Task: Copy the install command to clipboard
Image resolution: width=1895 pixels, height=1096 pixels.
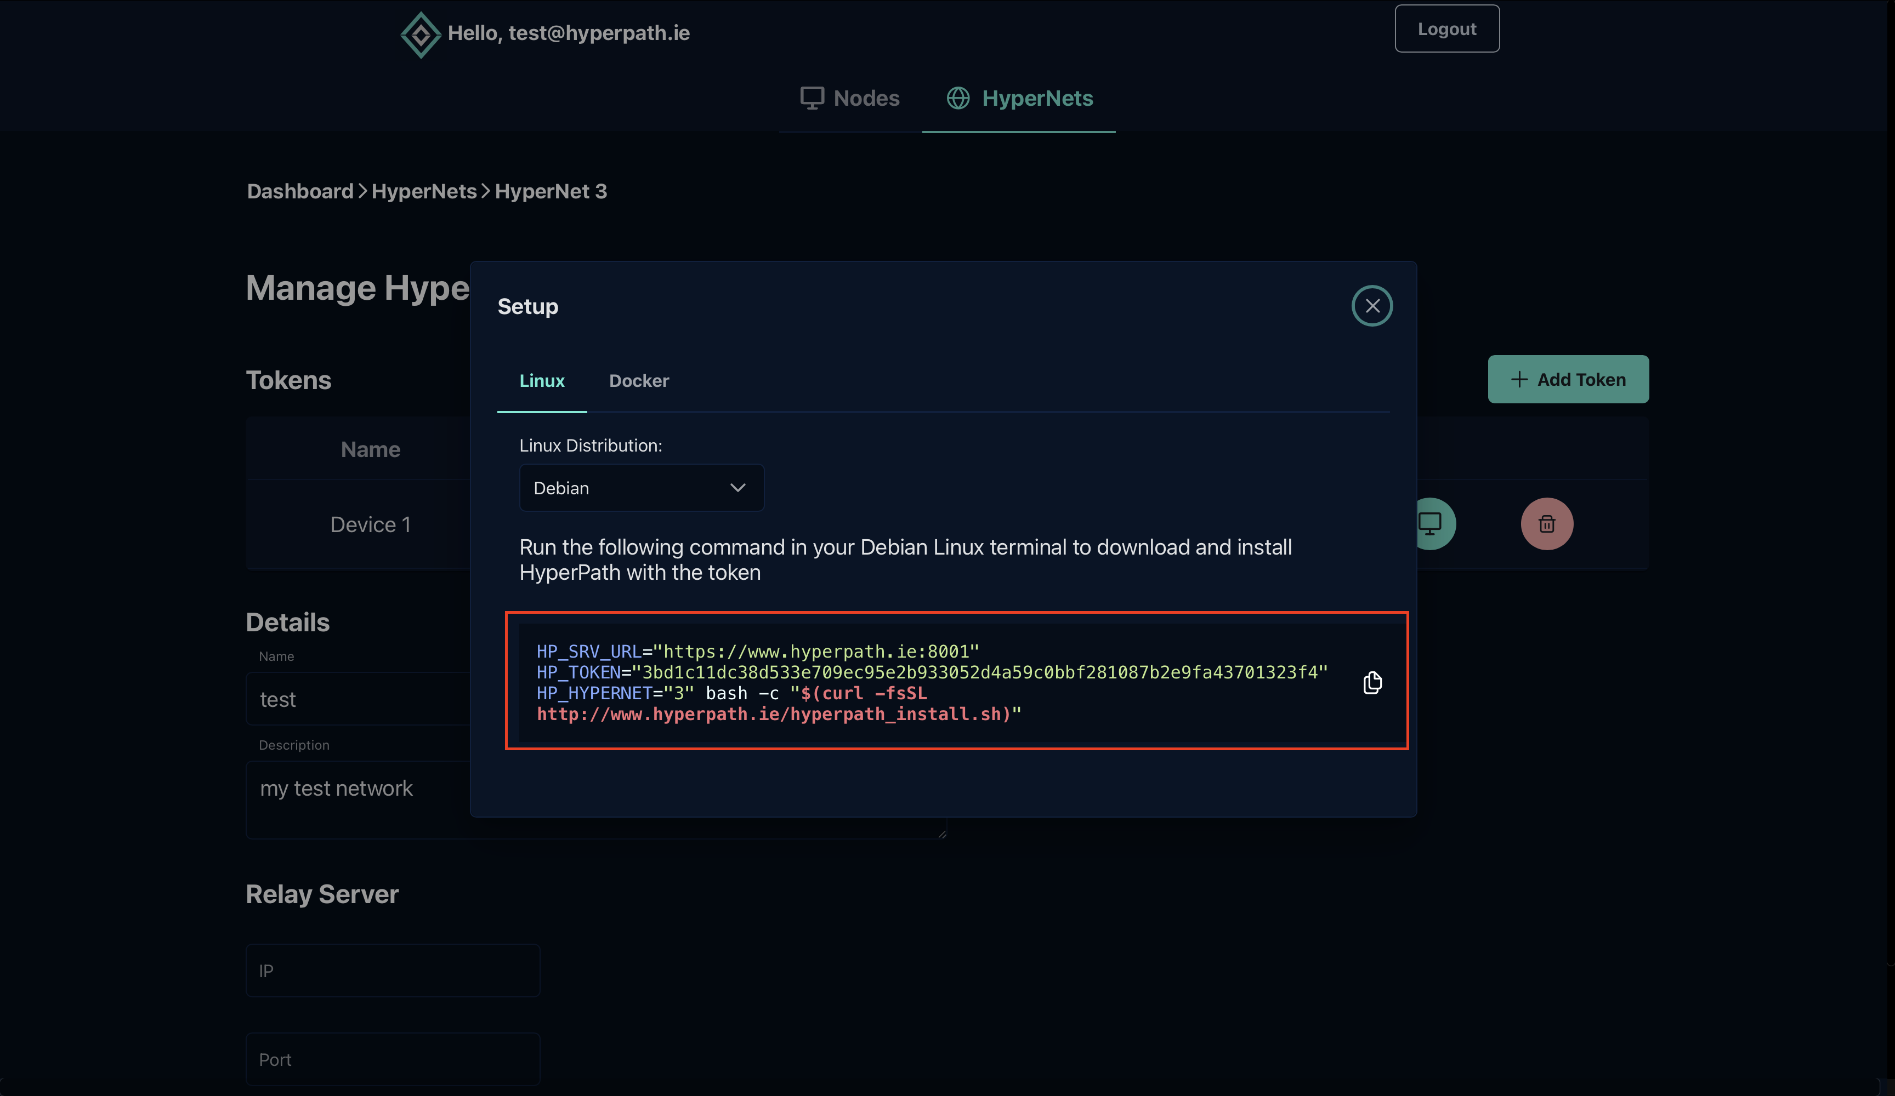Action: point(1372,683)
